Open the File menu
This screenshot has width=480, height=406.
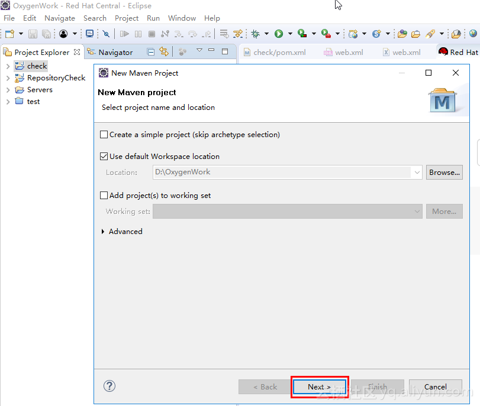pyautogui.click(x=9, y=18)
